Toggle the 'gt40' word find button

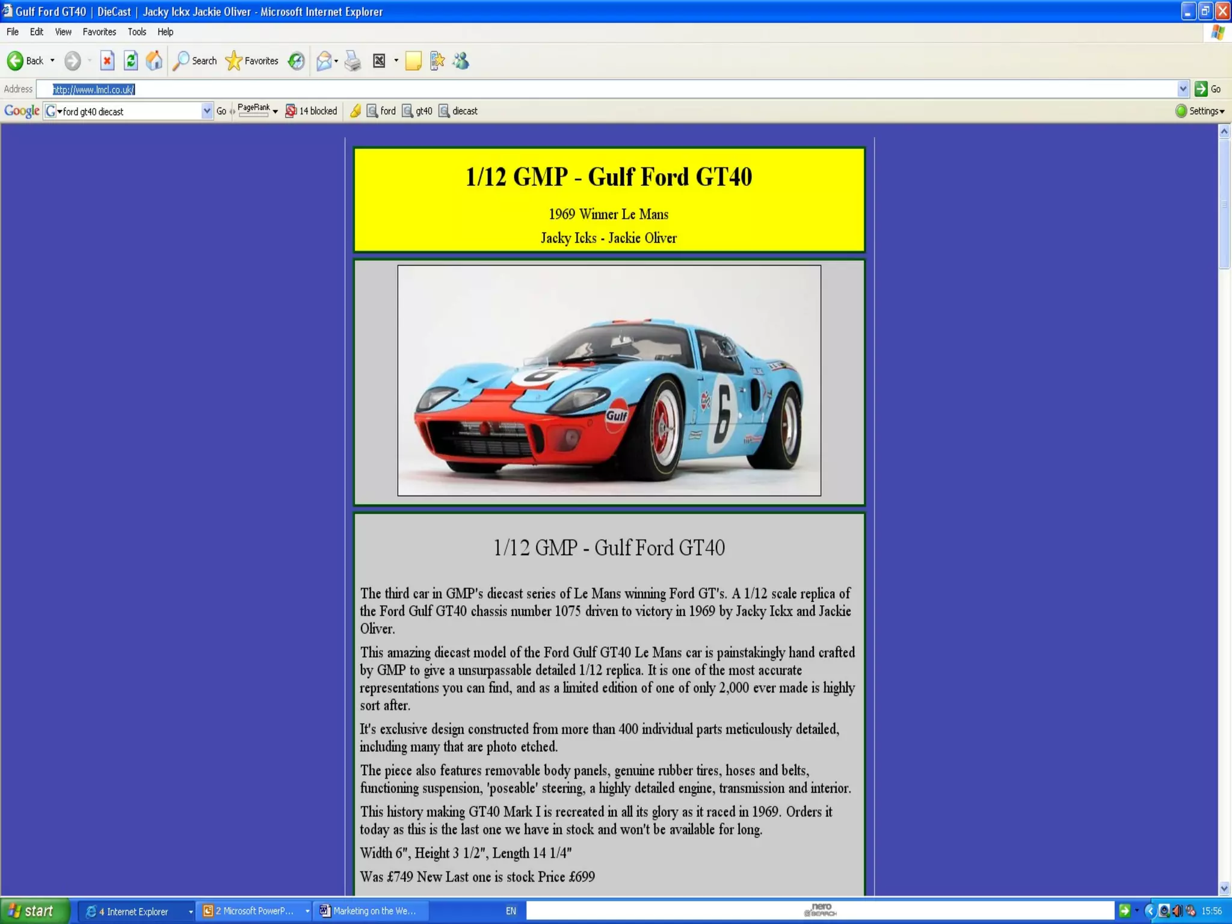pos(417,111)
